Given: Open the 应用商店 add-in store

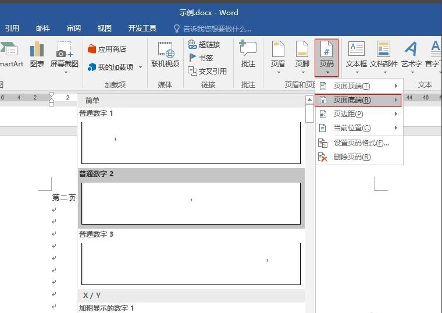Looking at the screenshot, I should click(x=107, y=49).
